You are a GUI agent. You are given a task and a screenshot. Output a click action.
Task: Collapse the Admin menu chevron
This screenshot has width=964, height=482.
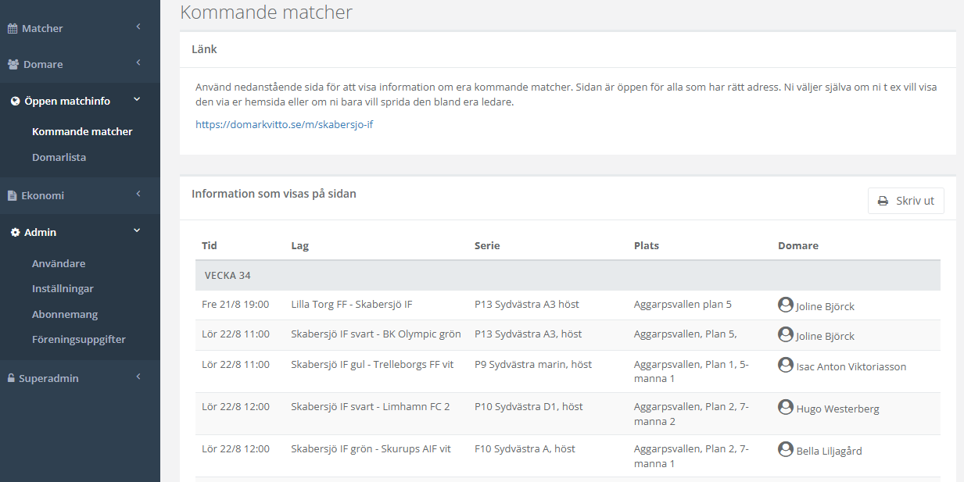click(x=137, y=230)
